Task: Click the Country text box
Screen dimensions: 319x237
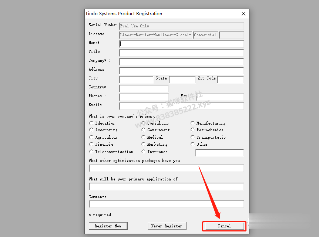Action: click(144, 88)
